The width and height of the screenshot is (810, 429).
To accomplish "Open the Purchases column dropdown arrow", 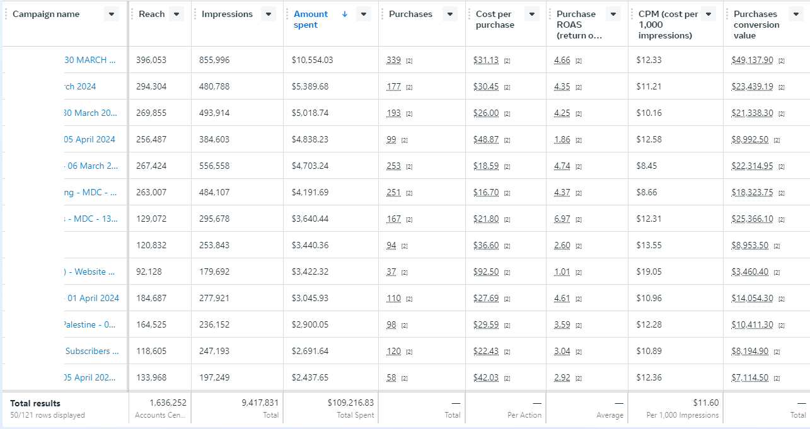I will coord(450,14).
